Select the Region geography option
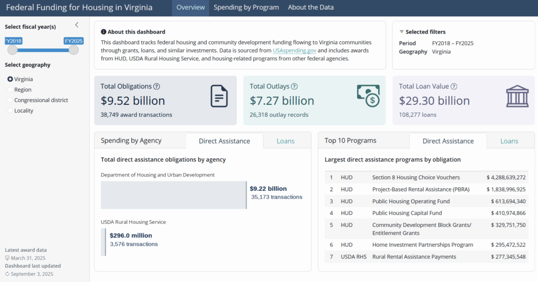The height and width of the screenshot is (282, 538). [x=10, y=90]
